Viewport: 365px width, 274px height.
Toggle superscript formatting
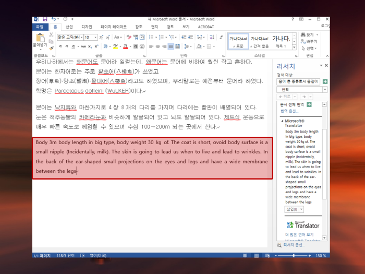pos(96,46)
